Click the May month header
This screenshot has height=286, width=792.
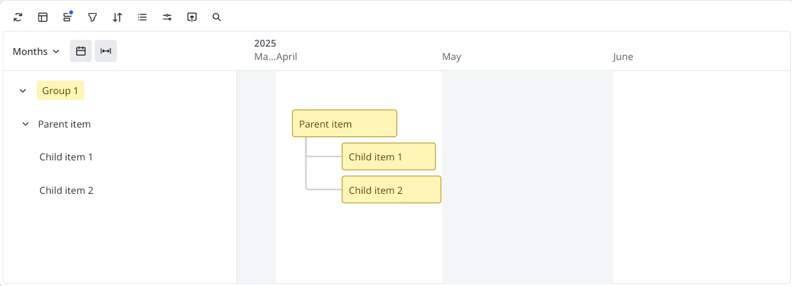click(x=452, y=57)
